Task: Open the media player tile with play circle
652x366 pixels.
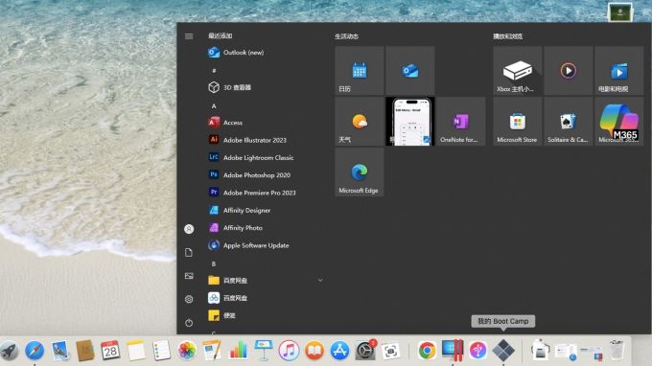Action: (569, 71)
